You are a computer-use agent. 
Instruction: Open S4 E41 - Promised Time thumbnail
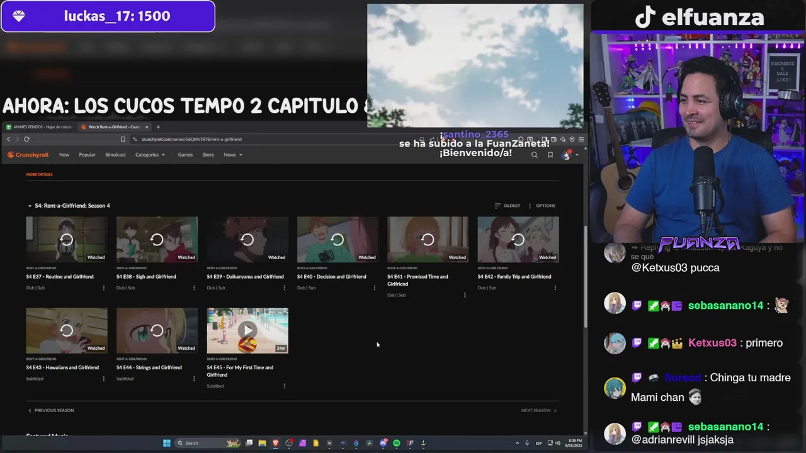pos(428,240)
